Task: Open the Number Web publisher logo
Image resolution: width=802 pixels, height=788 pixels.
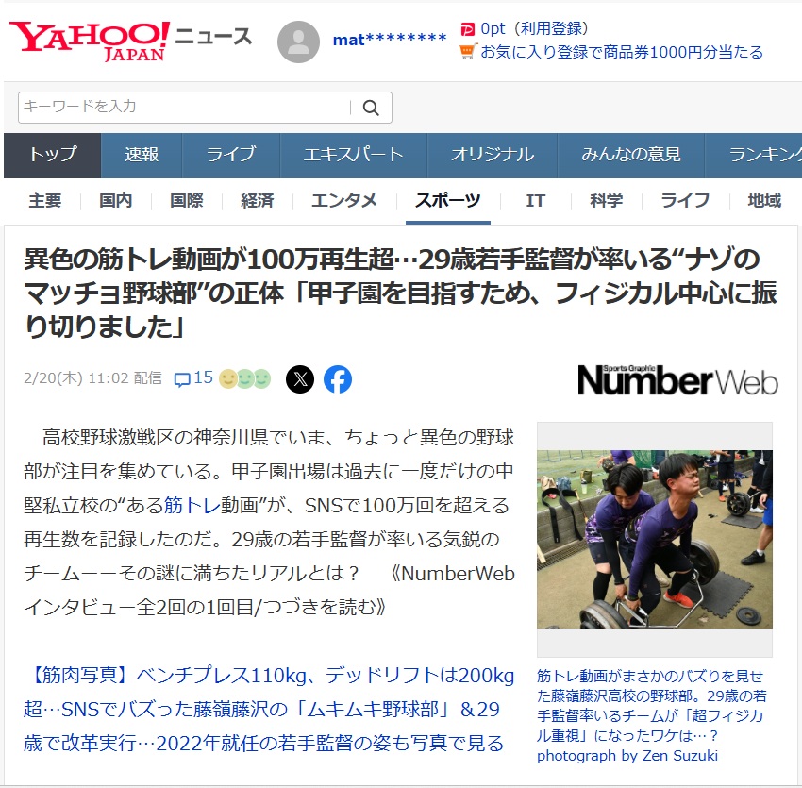Action: point(677,380)
